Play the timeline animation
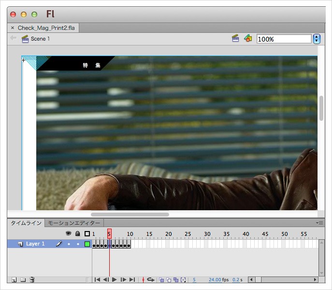Viewport: 332px width, 290px height. click(115, 280)
